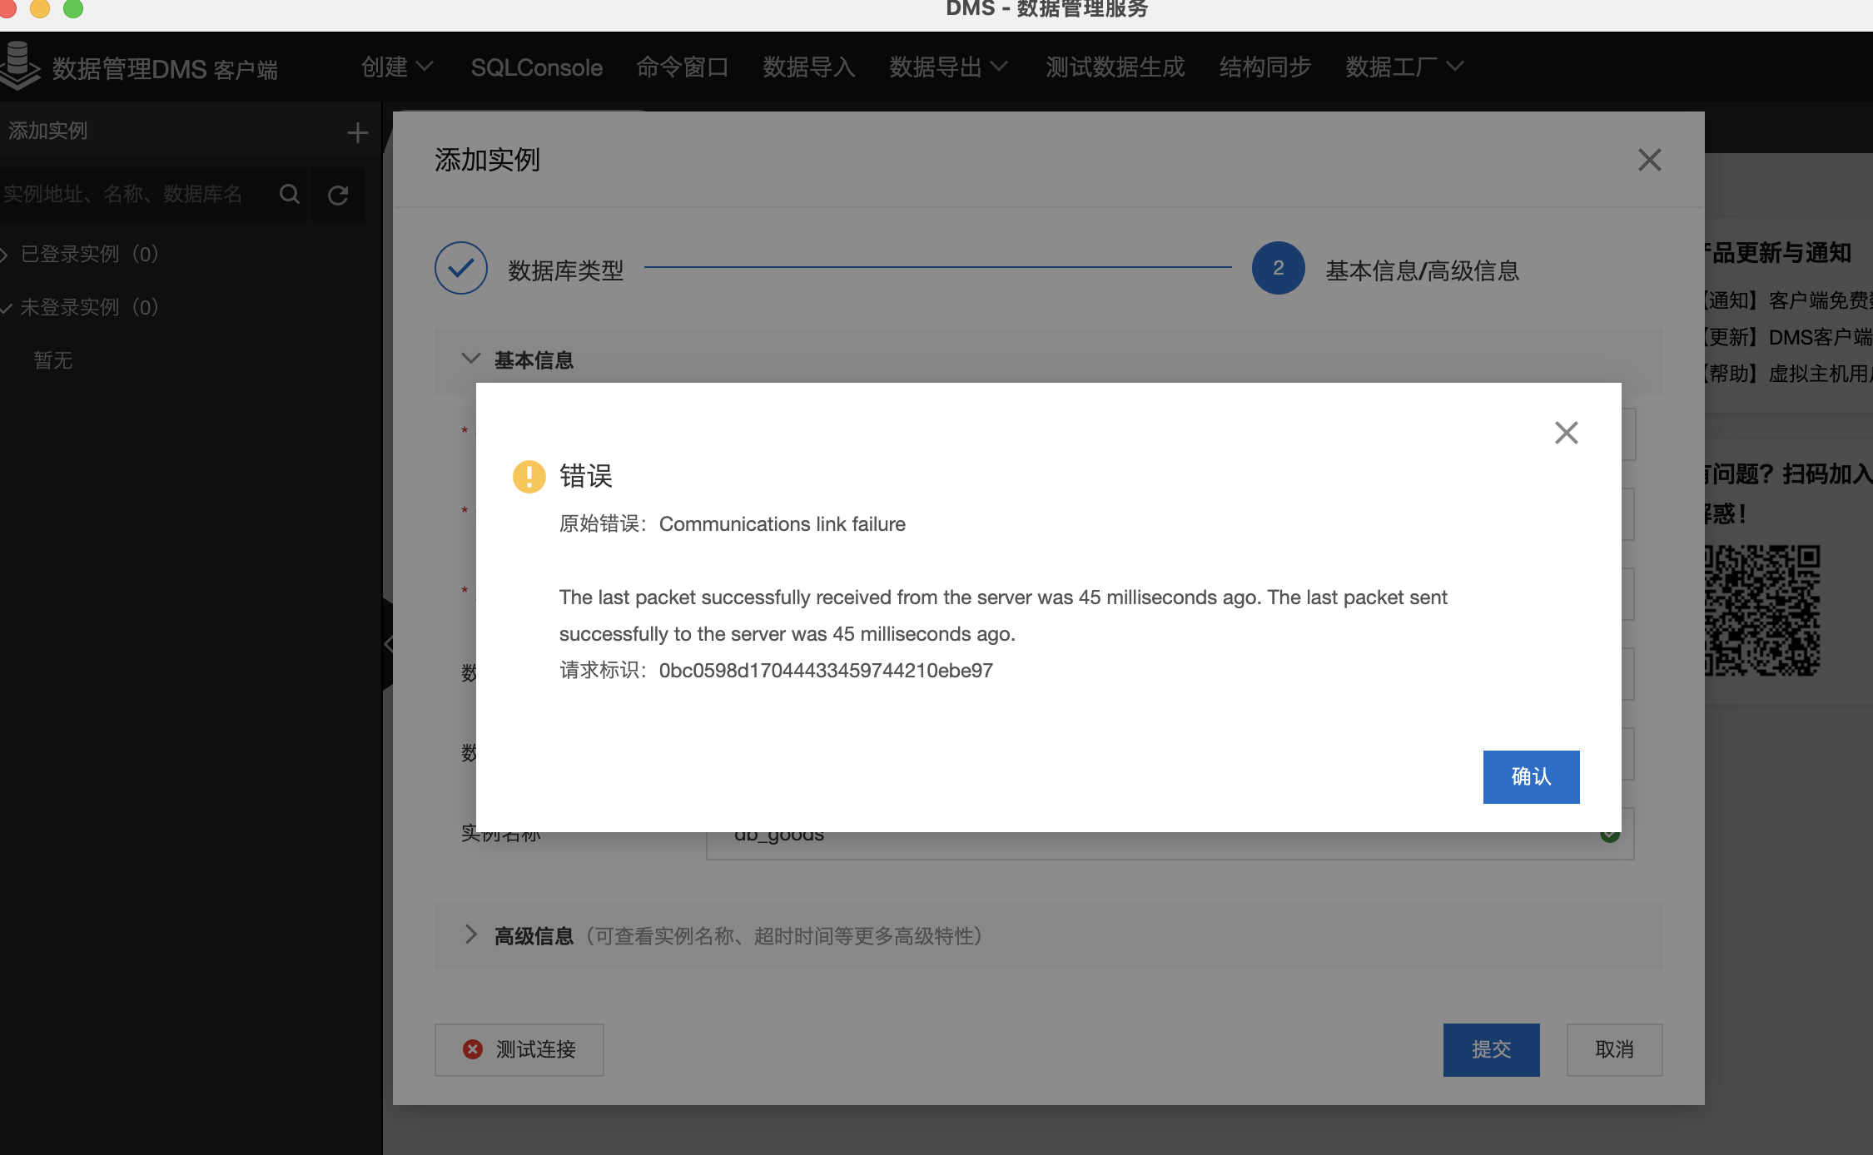
Task: Click the QR code image
Action: [1762, 610]
